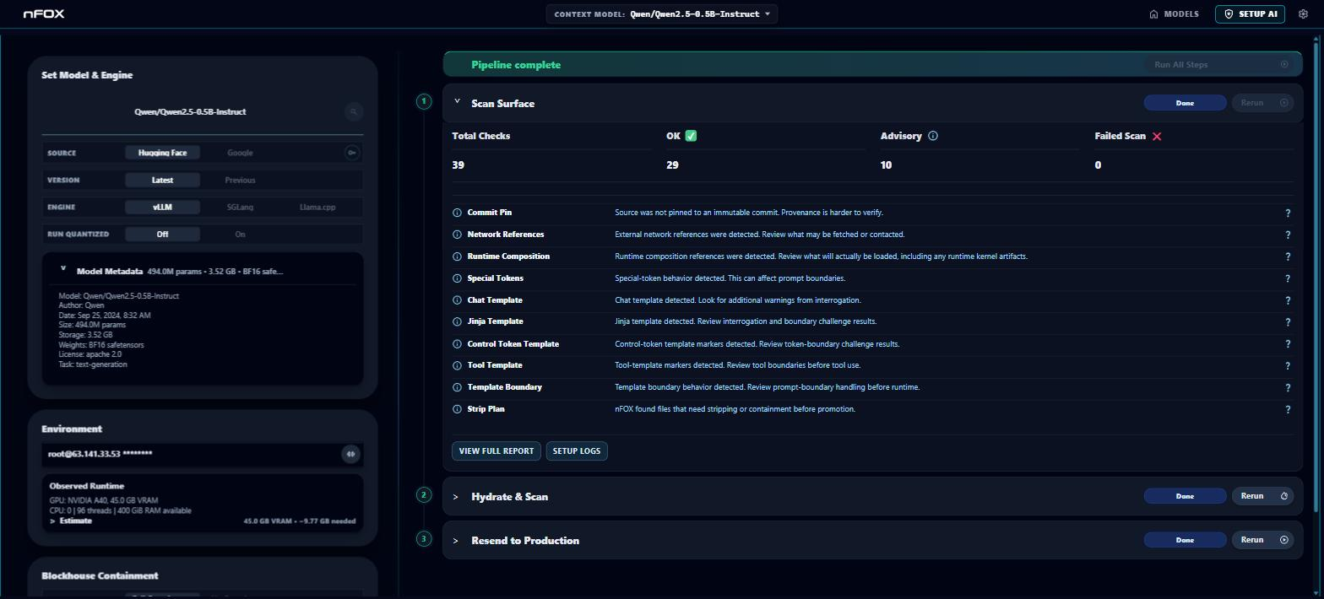Click the green check icon beside OK
1324x599 pixels.
[x=691, y=136]
